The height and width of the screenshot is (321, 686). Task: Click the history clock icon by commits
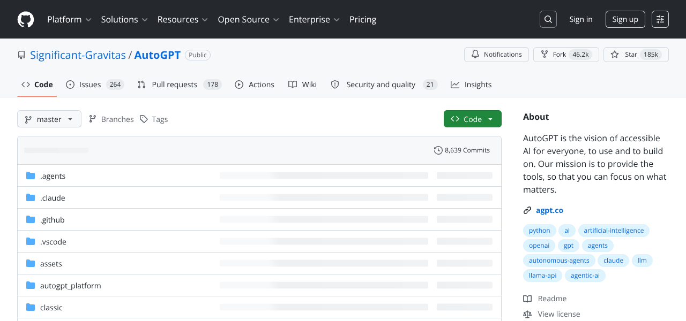pos(438,150)
